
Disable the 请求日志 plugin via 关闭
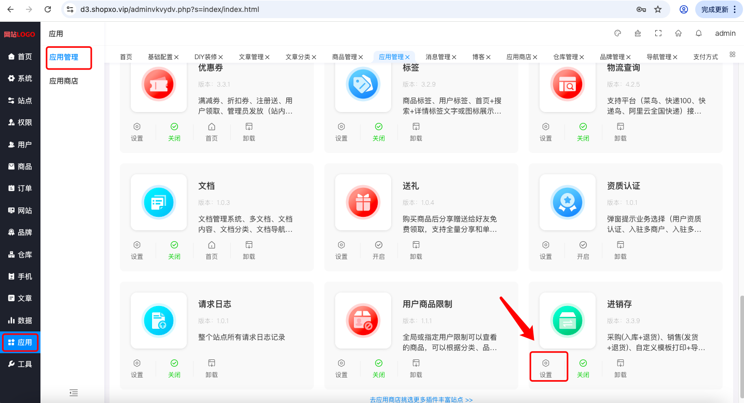pyautogui.click(x=174, y=369)
